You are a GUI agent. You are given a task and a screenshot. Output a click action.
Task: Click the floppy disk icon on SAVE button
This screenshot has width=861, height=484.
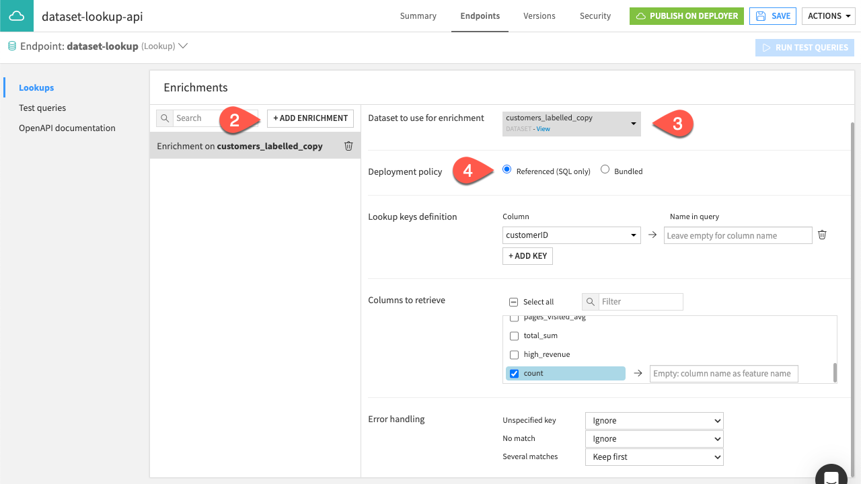click(x=761, y=15)
